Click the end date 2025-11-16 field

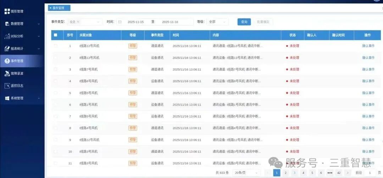point(170,22)
